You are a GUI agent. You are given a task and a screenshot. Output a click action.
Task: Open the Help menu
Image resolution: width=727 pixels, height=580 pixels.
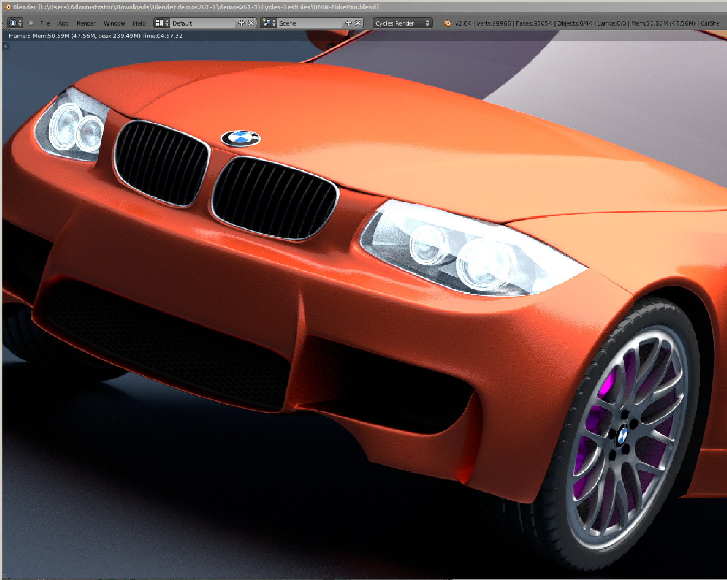139,23
